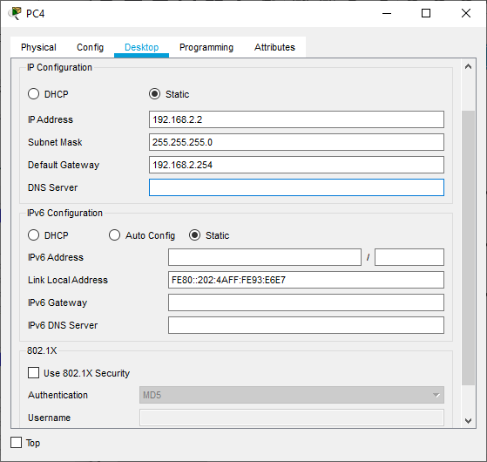Choose Auto Config for IPv6
The width and height of the screenshot is (487, 462).
pos(114,235)
